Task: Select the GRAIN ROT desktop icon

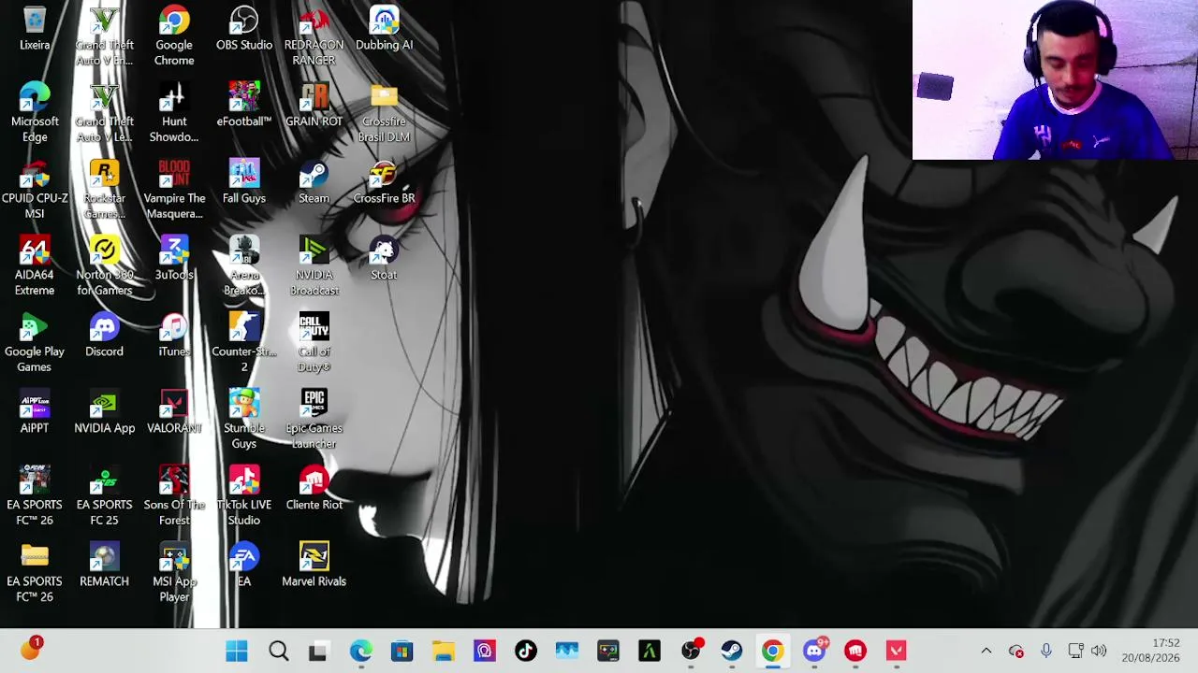Action: coord(314,106)
